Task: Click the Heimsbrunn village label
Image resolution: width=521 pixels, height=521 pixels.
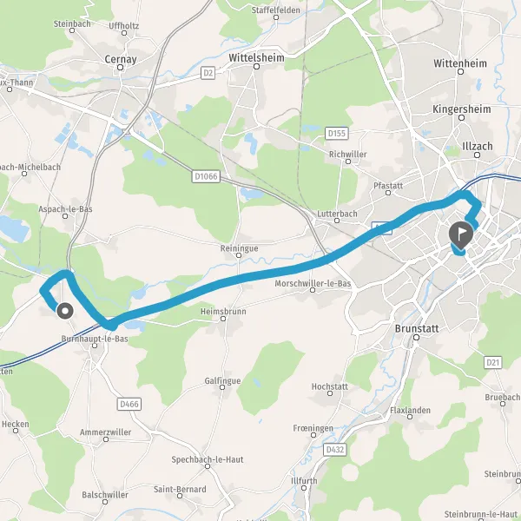Action: [223, 312]
